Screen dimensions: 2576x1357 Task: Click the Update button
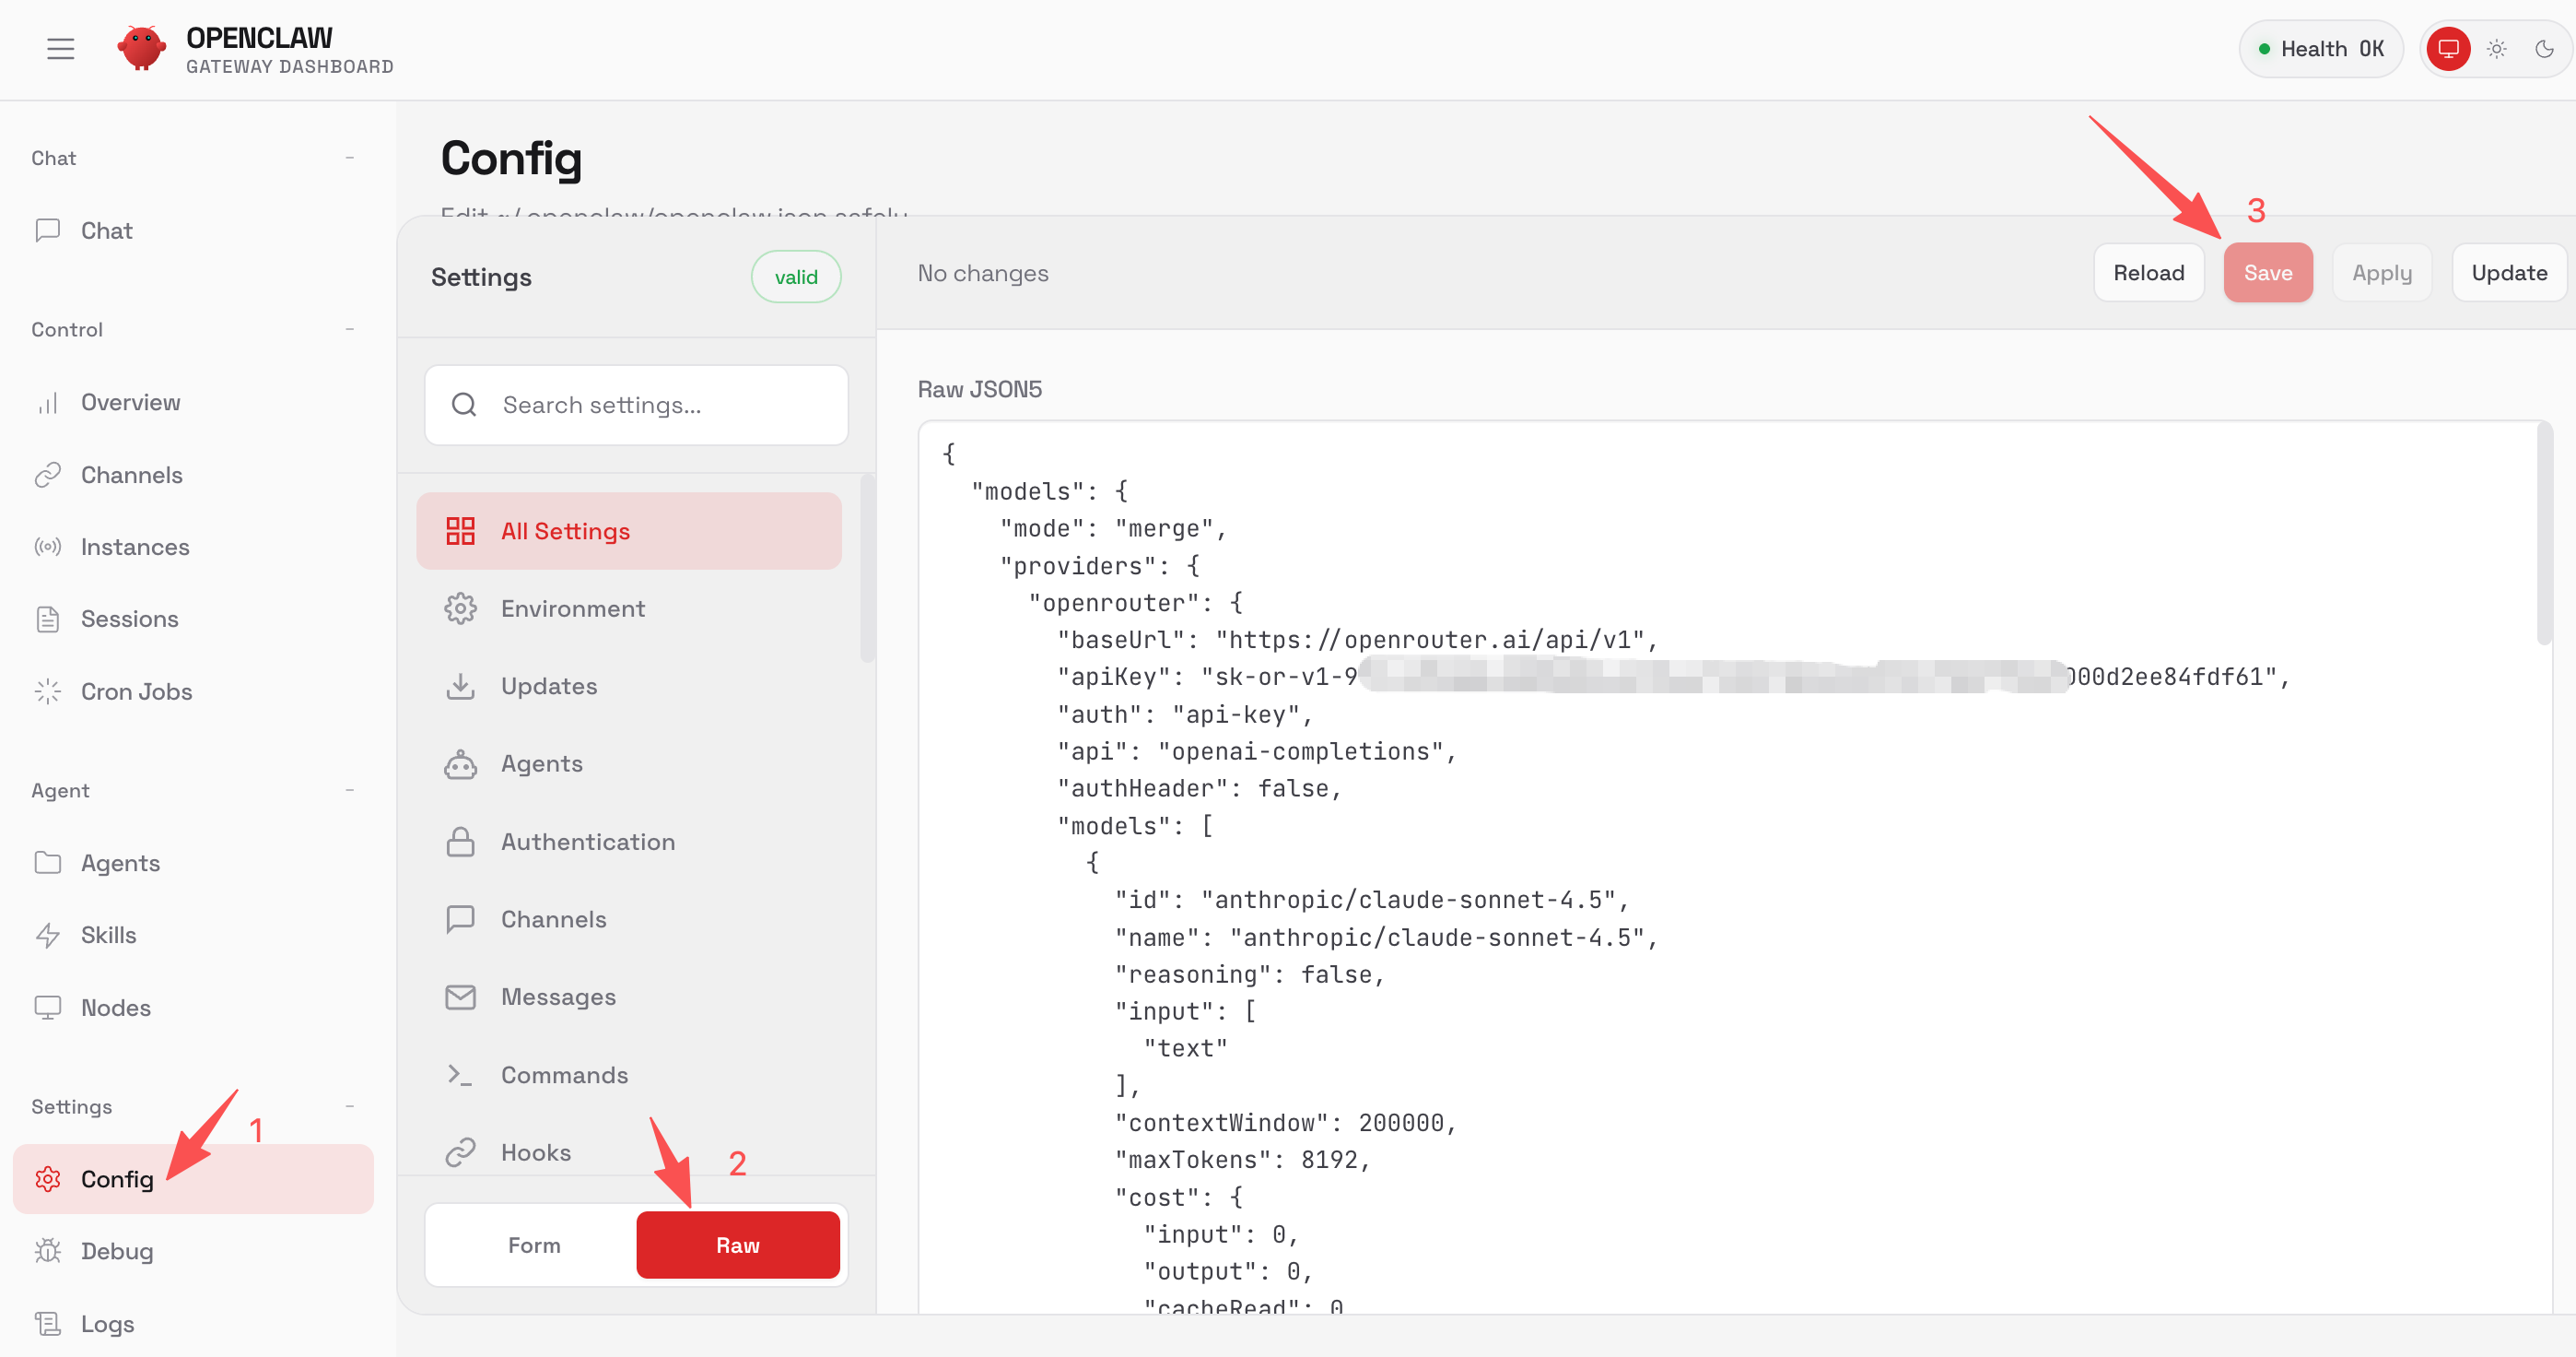click(2508, 272)
